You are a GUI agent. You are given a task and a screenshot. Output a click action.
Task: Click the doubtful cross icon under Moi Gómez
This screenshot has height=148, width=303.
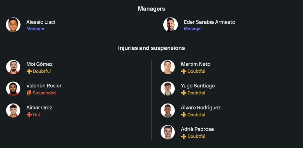(x=29, y=71)
